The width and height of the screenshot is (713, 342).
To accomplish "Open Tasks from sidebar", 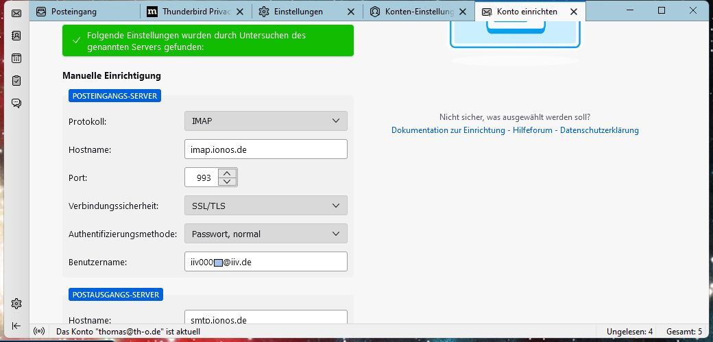I will (16, 81).
